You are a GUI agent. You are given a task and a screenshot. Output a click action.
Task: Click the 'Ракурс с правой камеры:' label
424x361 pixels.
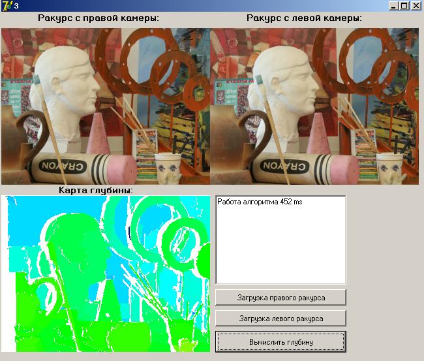coord(98,18)
